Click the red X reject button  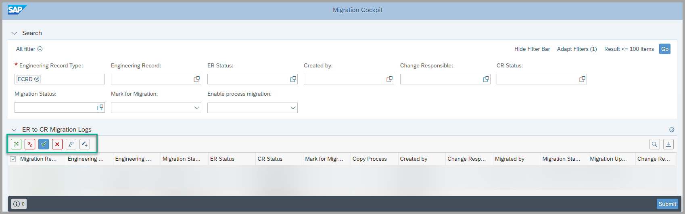pyautogui.click(x=57, y=144)
